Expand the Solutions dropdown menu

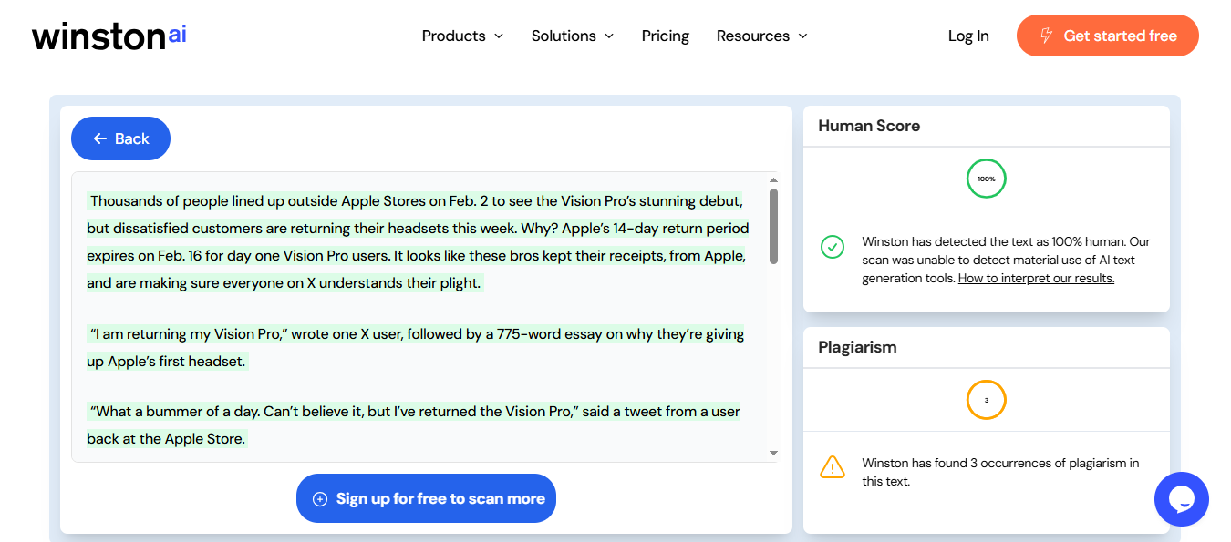point(573,36)
